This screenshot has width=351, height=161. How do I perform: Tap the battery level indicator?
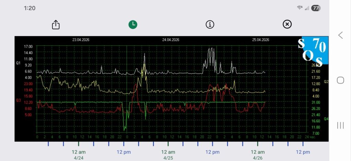coord(316,8)
